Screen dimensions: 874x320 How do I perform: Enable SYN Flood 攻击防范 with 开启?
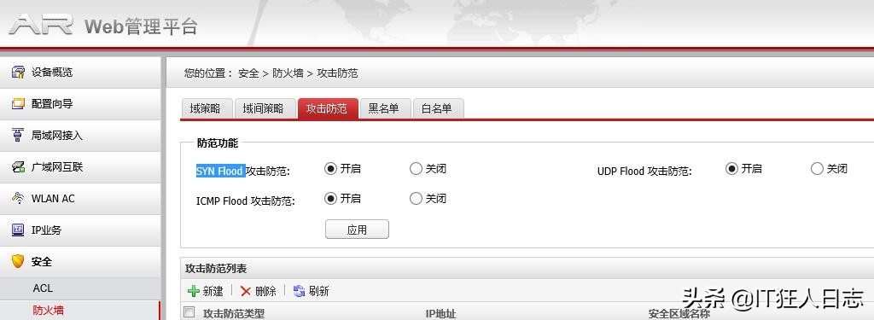point(330,168)
